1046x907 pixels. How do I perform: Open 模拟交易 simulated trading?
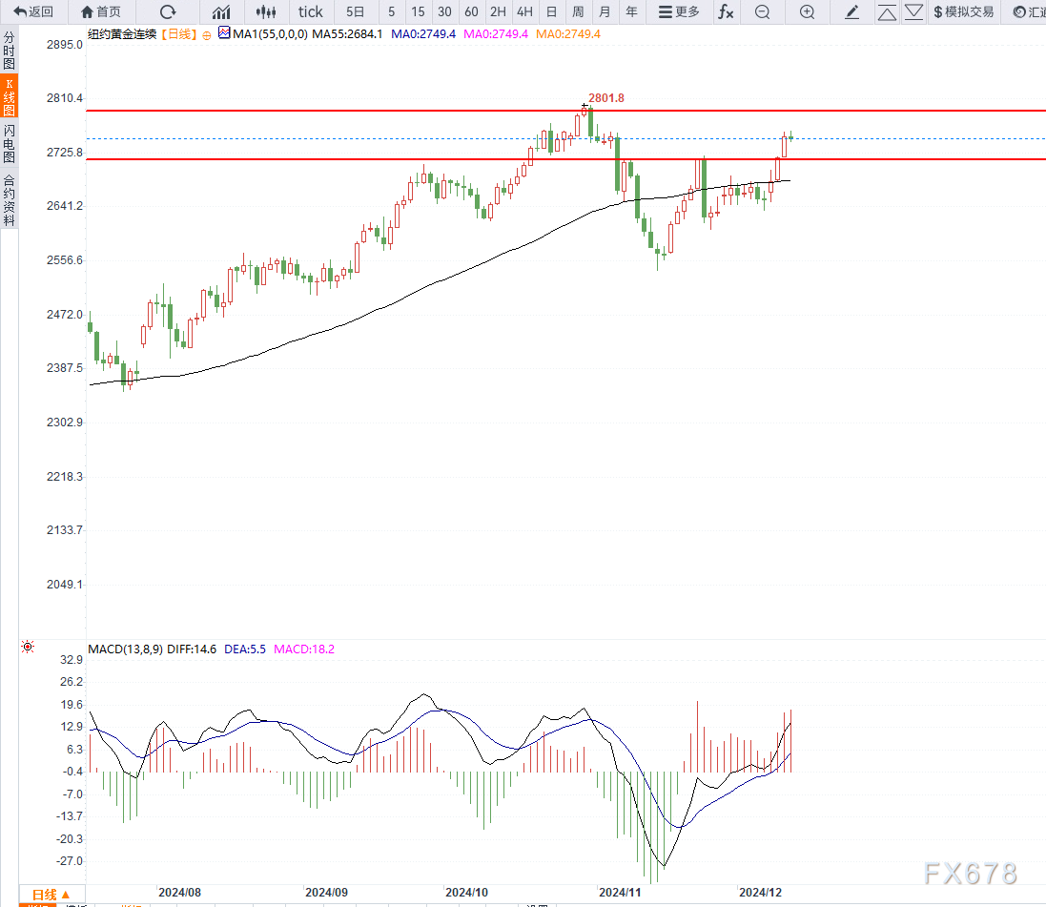point(963,12)
